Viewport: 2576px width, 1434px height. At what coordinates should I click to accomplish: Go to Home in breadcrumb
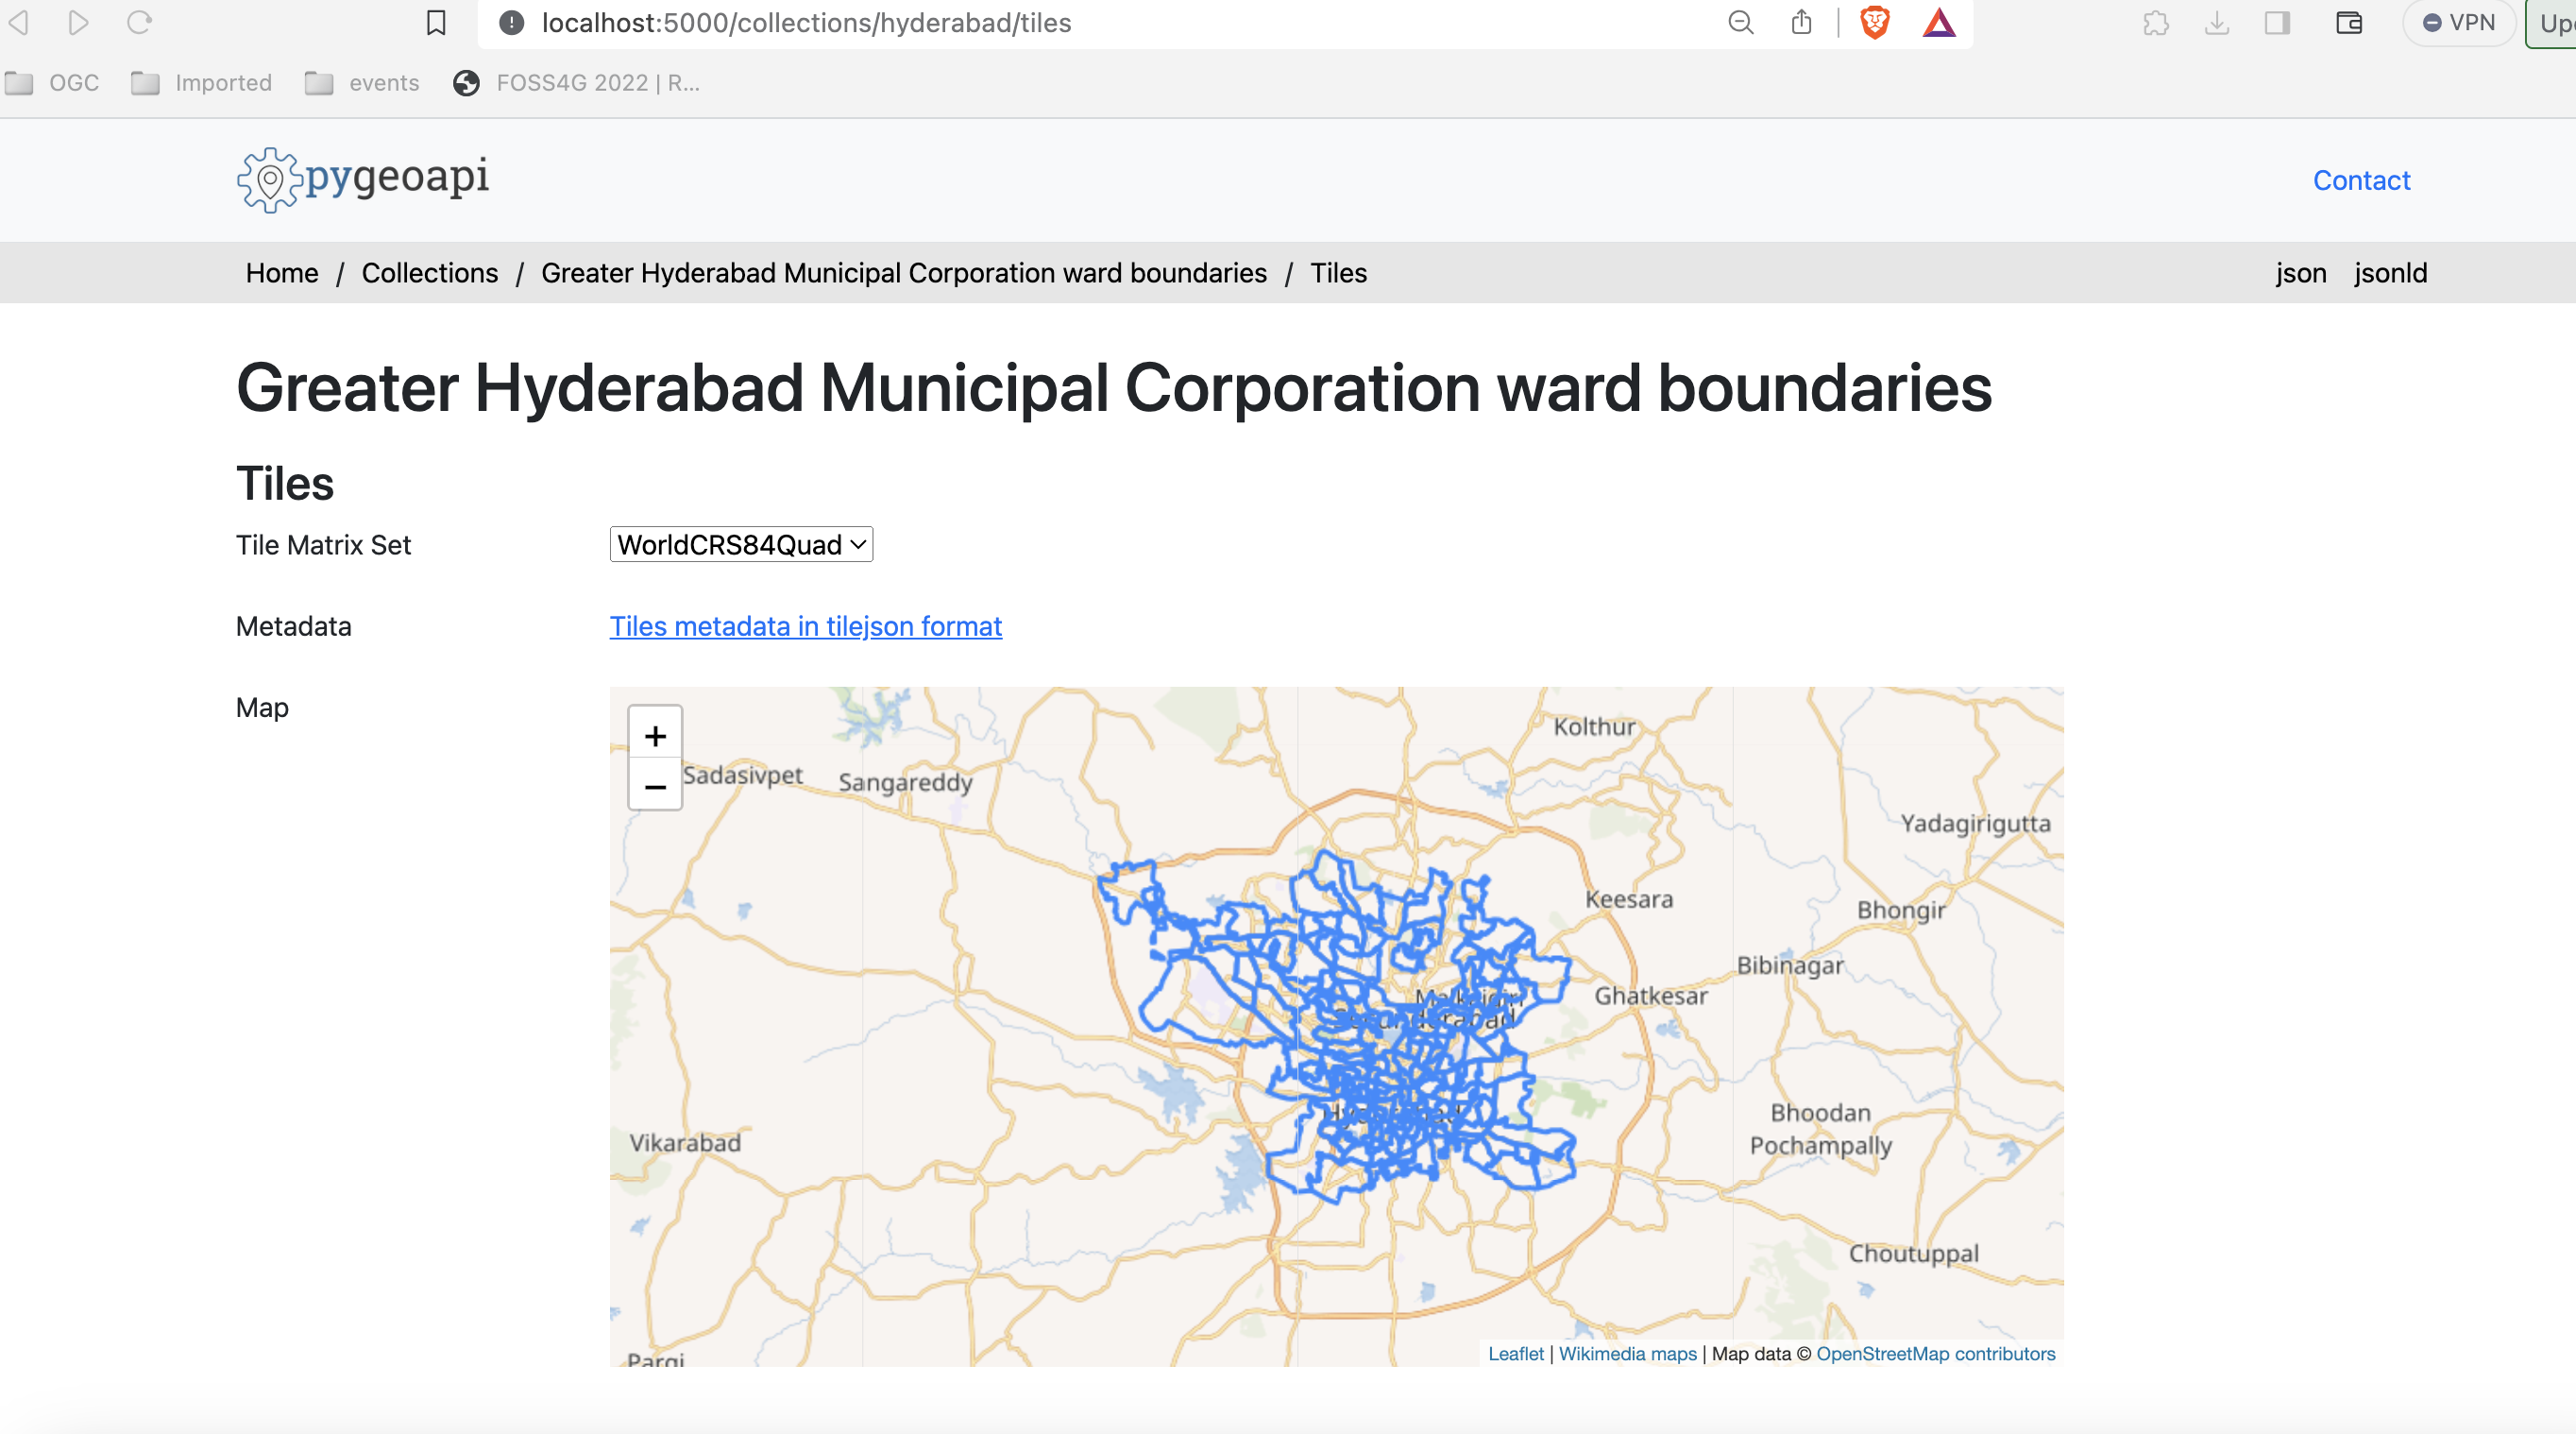pos(281,272)
